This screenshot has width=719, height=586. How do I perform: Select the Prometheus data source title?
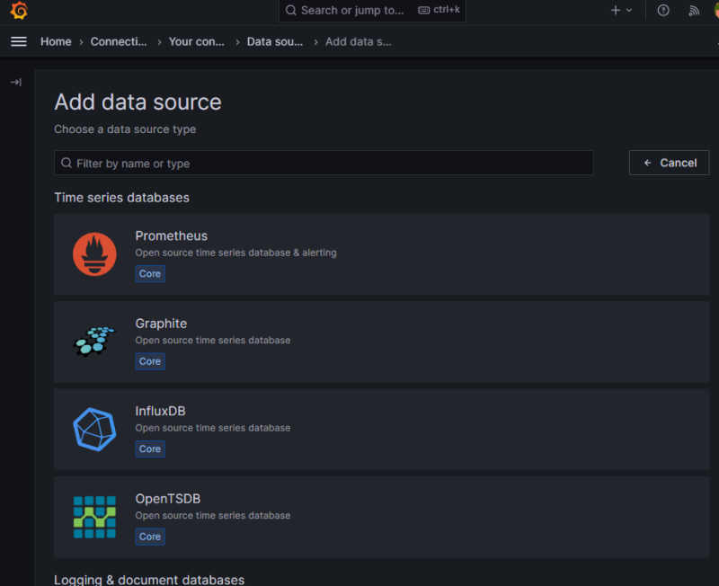171,235
